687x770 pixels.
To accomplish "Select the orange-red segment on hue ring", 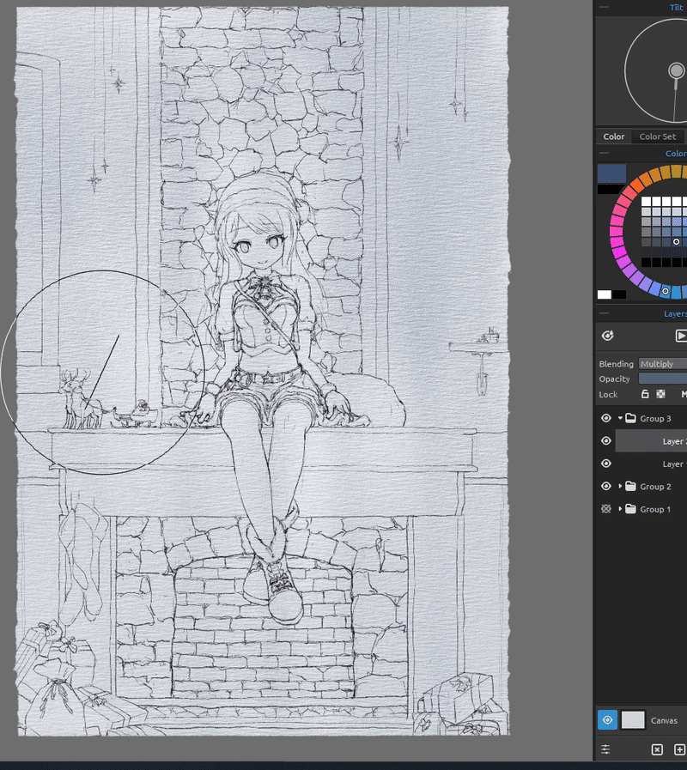I will [x=639, y=185].
